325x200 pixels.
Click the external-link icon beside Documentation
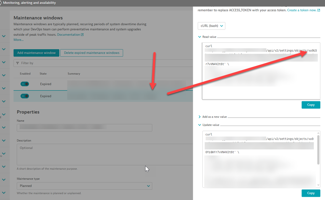point(82,35)
